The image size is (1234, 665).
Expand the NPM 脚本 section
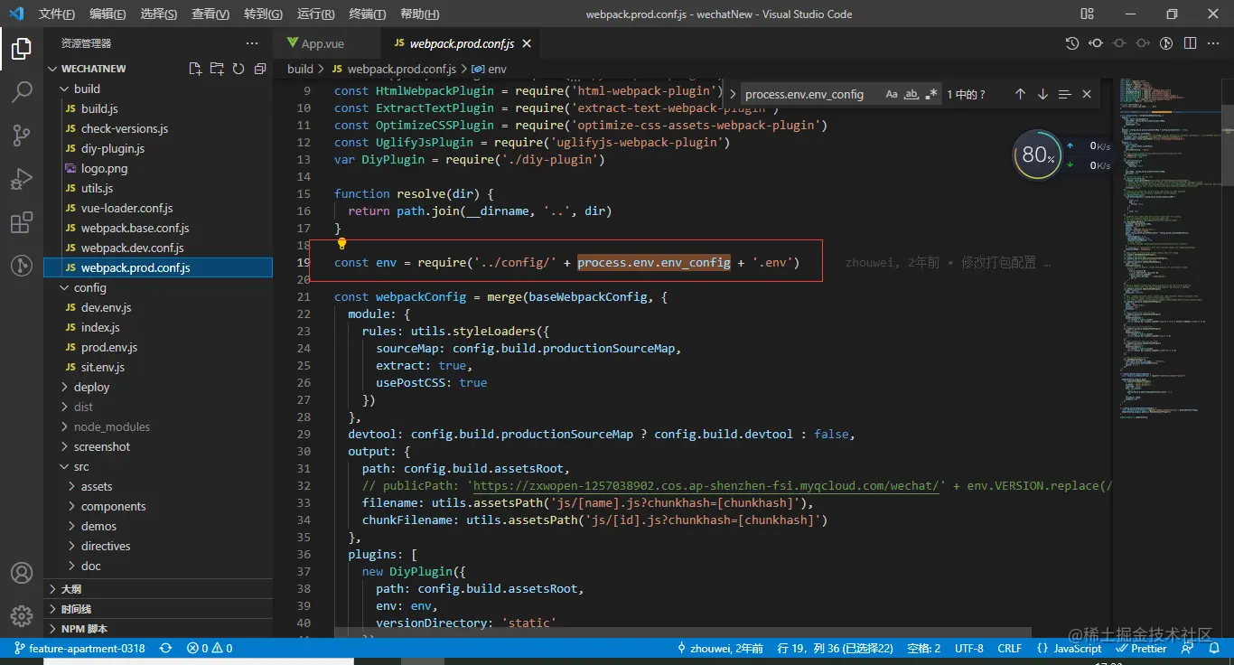point(158,629)
